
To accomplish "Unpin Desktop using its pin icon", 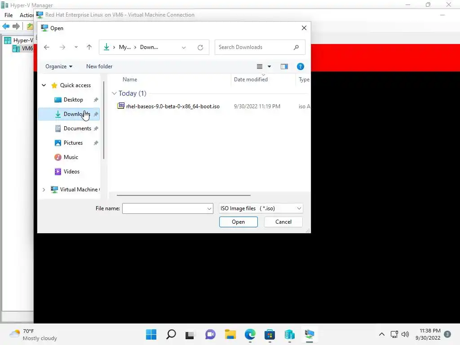I will [x=96, y=100].
